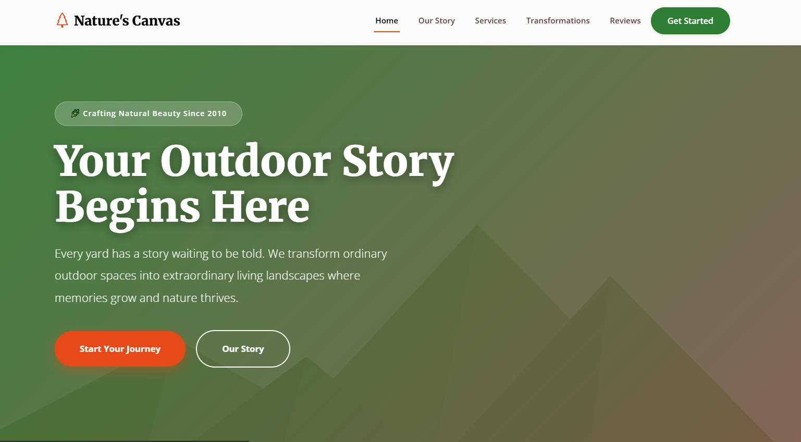Click the 'Your Outdoor Story' headline line

click(254, 161)
